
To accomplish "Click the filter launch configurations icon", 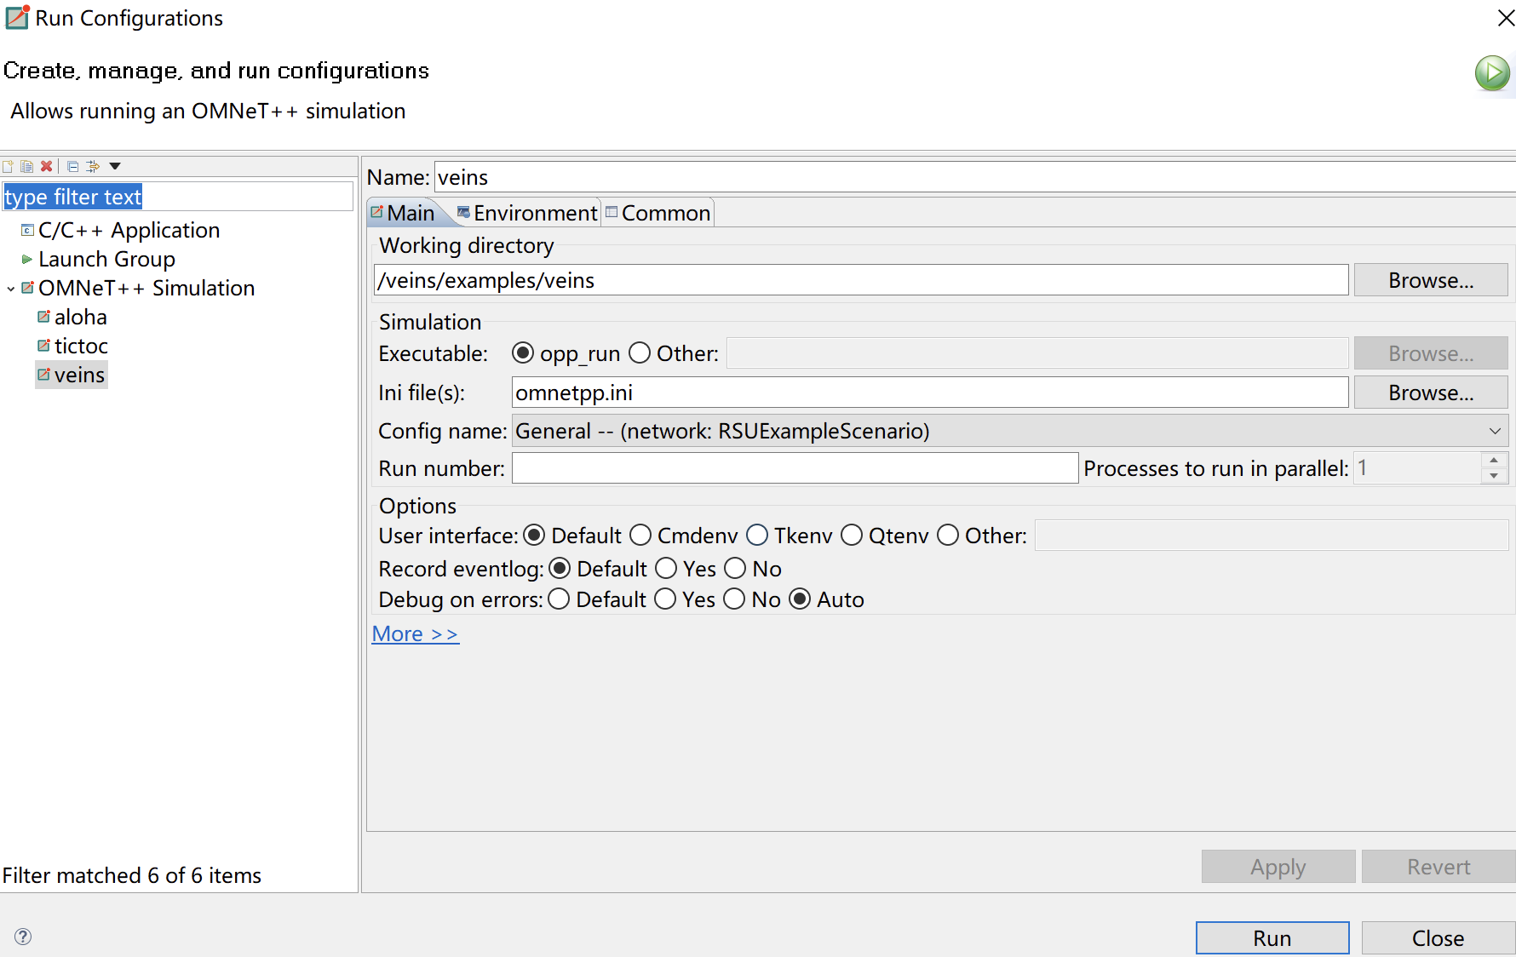I will (x=93, y=166).
